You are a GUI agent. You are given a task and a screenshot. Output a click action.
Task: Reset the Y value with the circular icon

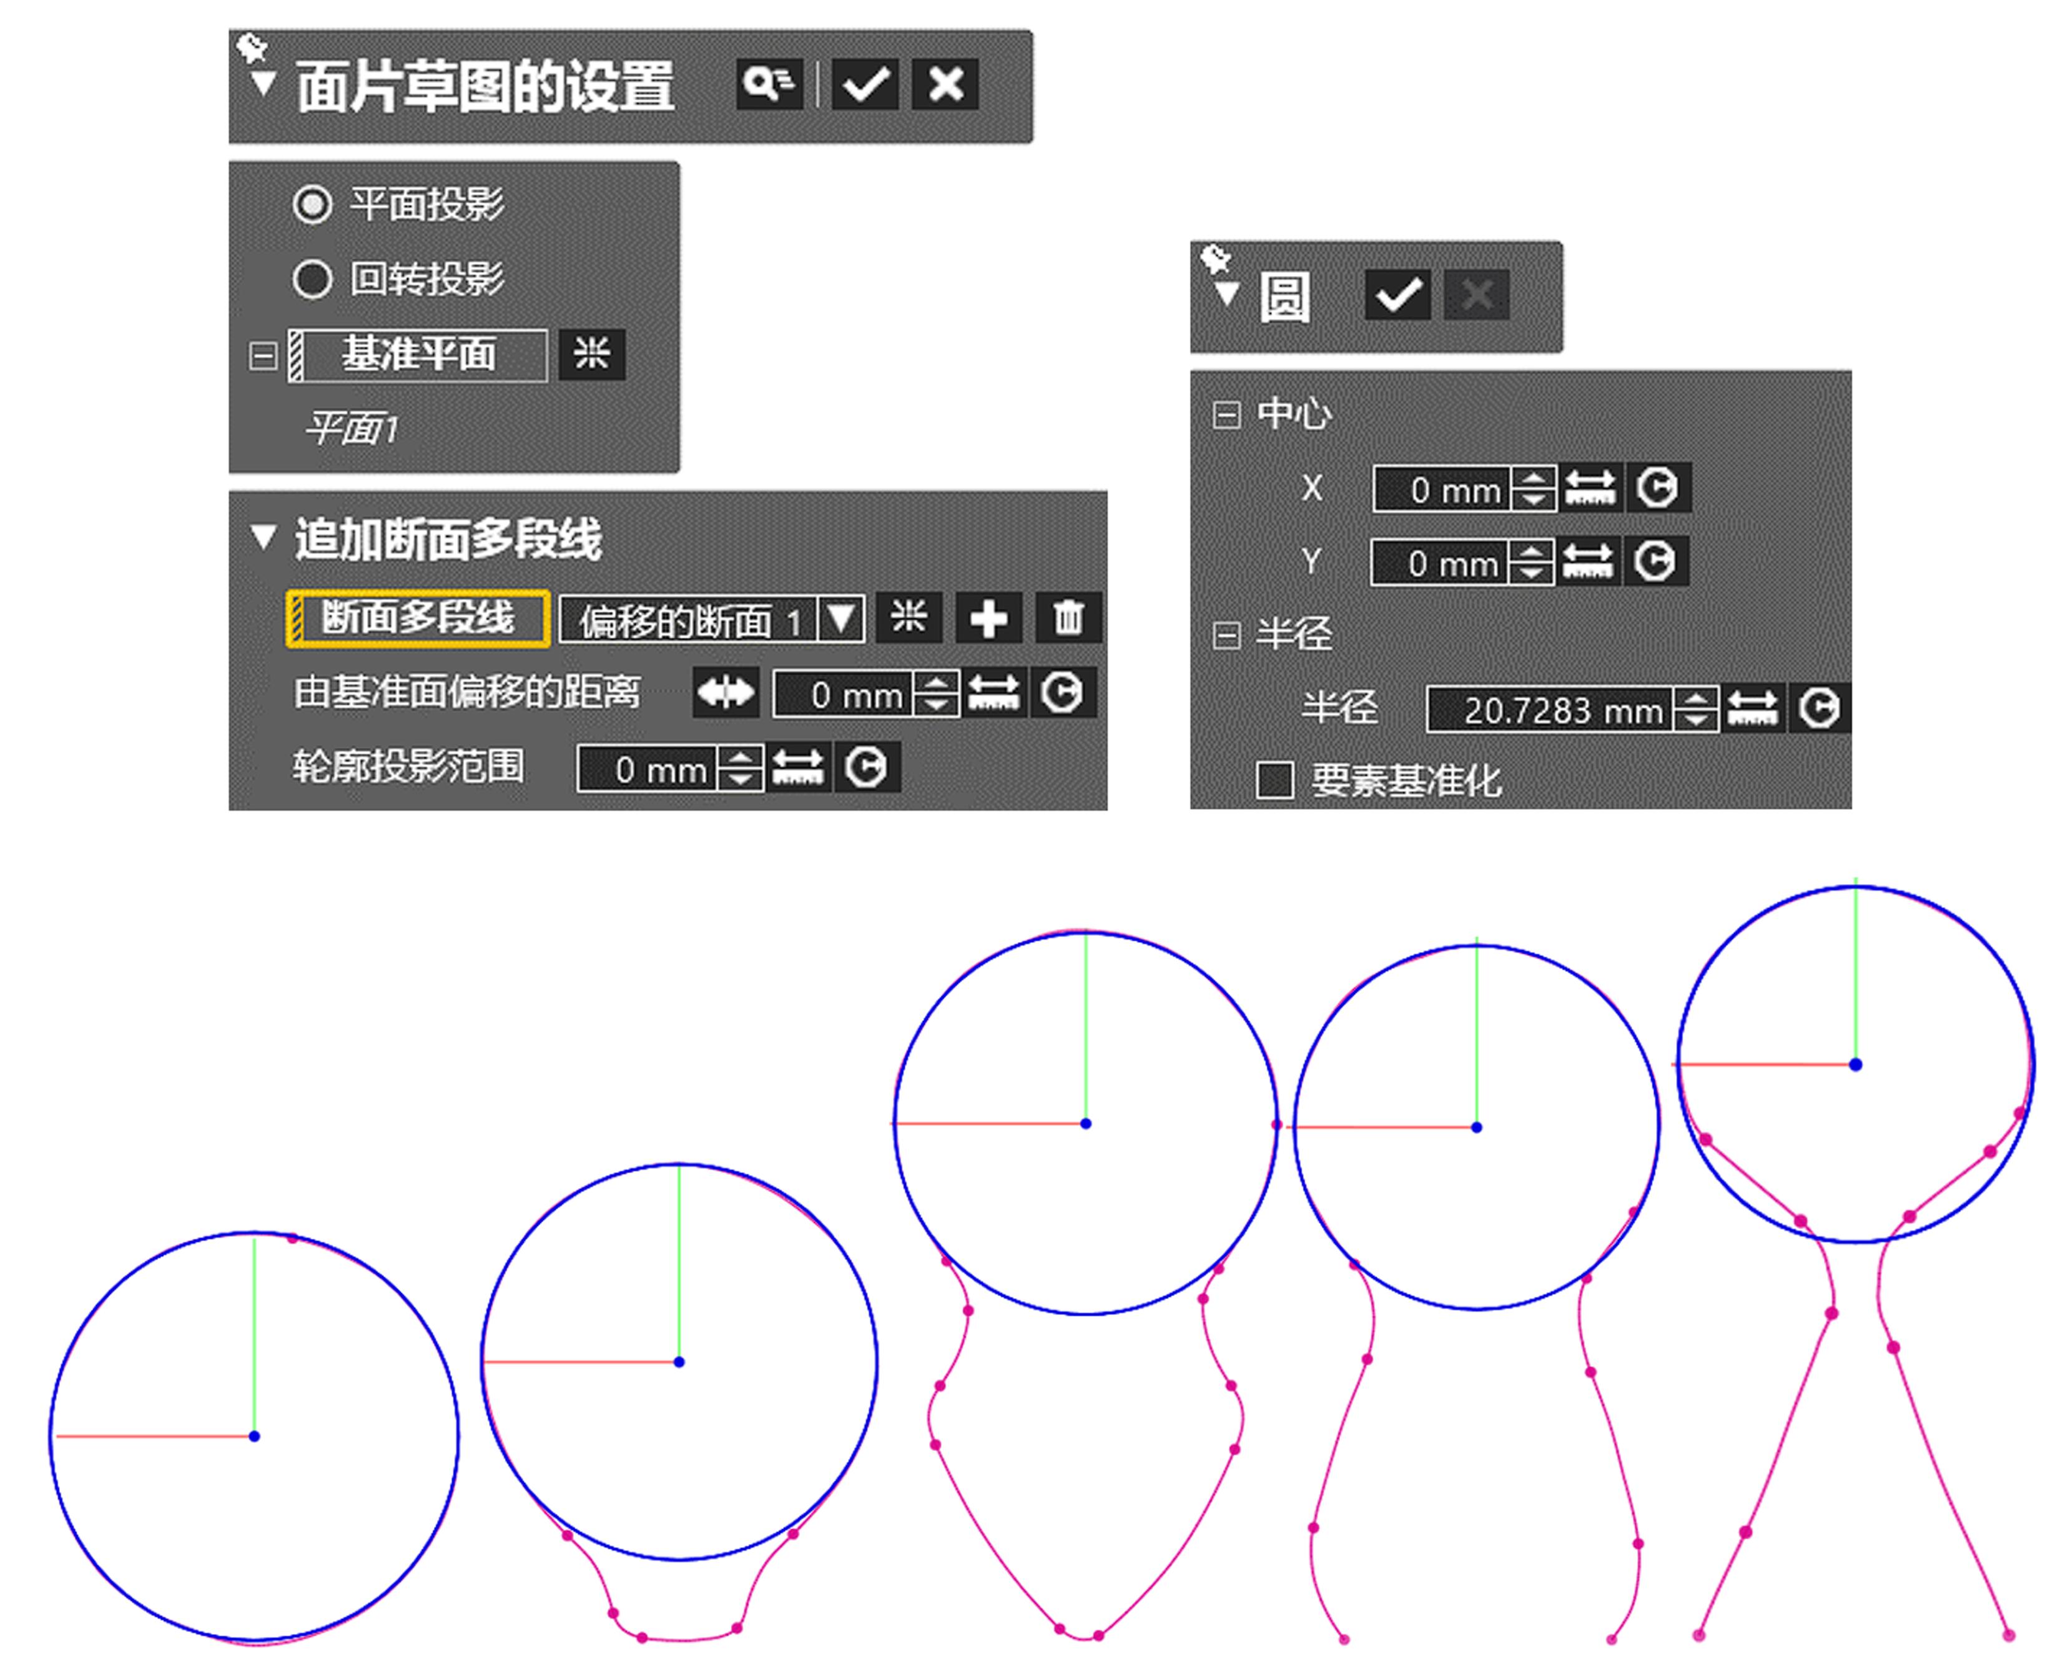pyautogui.click(x=1656, y=561)
